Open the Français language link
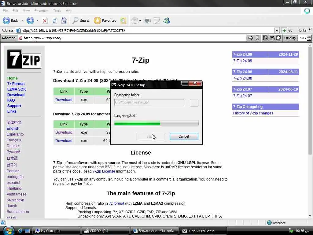The image size is (313, 235). (14, 140)
